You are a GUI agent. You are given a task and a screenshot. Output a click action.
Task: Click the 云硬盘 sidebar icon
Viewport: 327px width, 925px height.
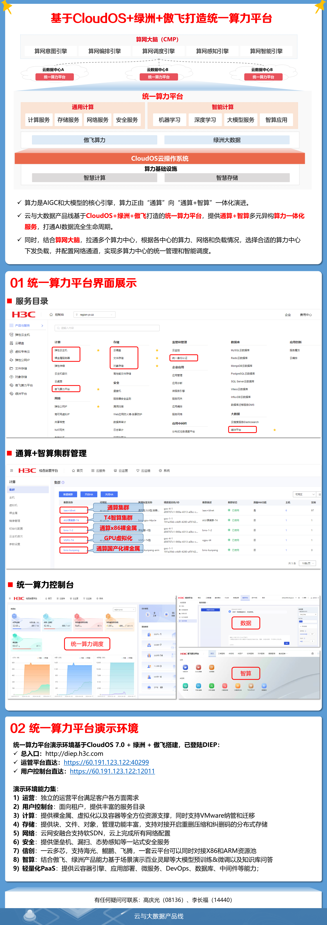pyautogui.click(x=11, y=343)
